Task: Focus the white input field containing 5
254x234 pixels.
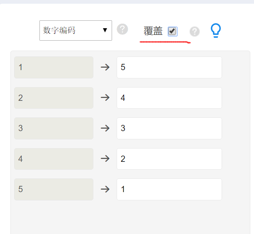Action: tap(169, 67)
